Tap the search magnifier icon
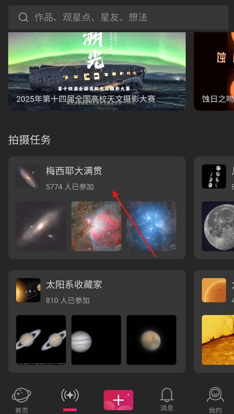Image resolution: width=234 pixels, height=414 pixels. tap(23, 17)
